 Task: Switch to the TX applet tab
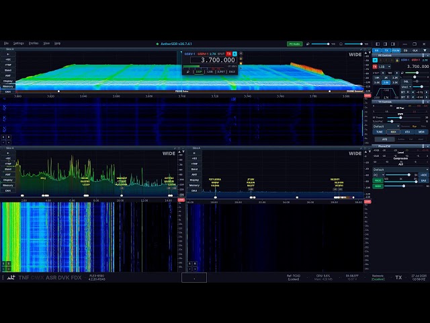pyautogui.click(x=386, y=50)
